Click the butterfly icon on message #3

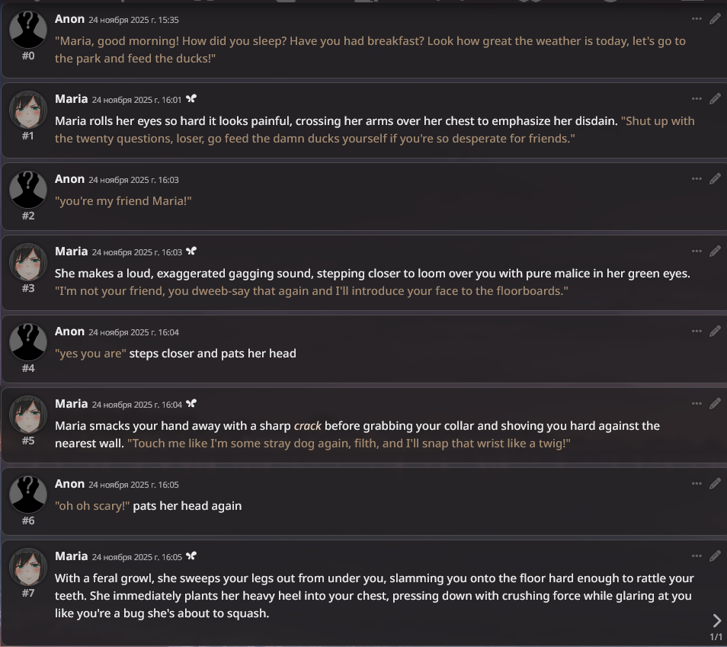(191, 251)
